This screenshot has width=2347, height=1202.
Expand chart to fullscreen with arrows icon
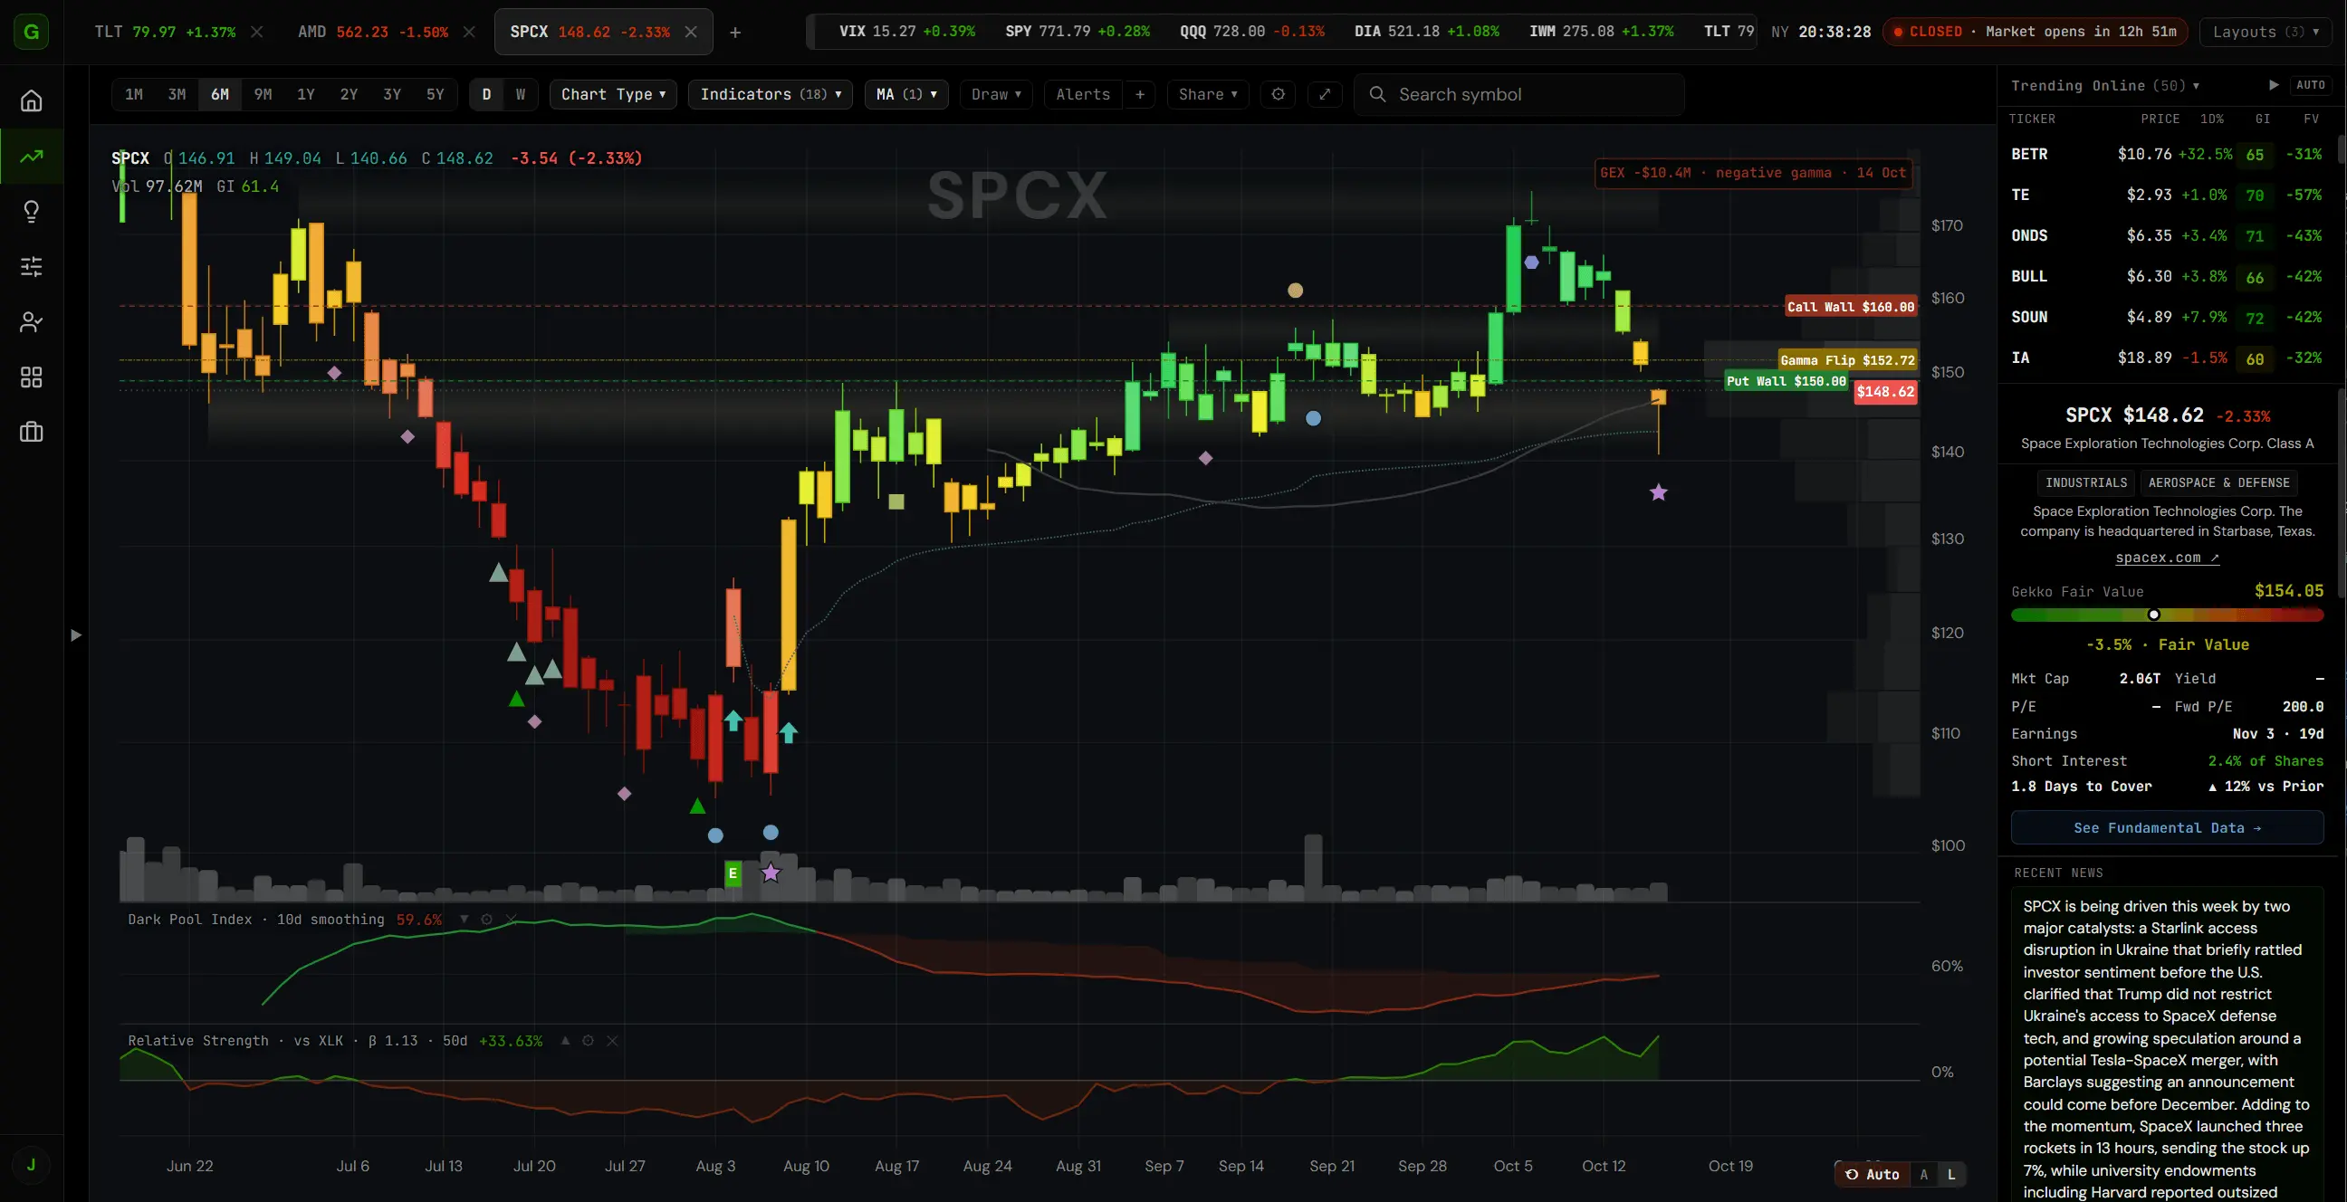[1325, 94]
